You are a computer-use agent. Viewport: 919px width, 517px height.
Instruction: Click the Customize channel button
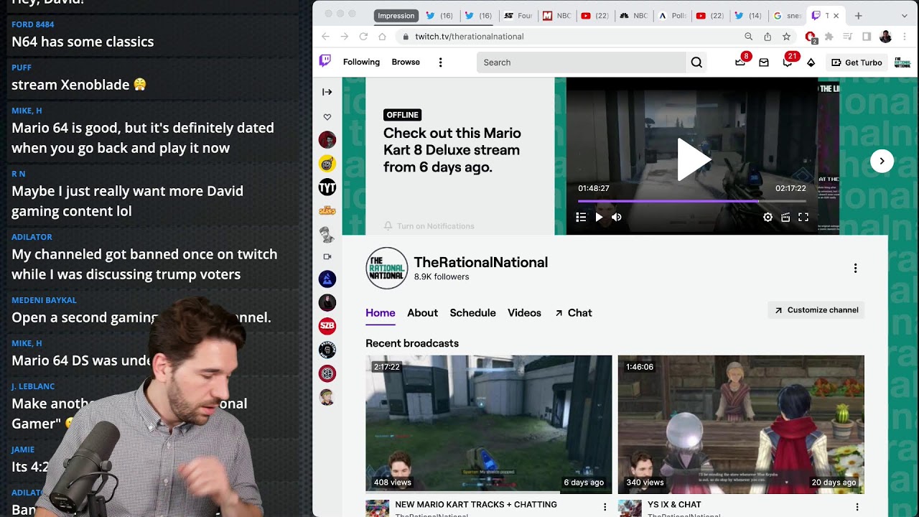816,310
